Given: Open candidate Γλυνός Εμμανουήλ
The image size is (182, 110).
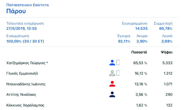Looking at the screenshot, I should 22,73.
